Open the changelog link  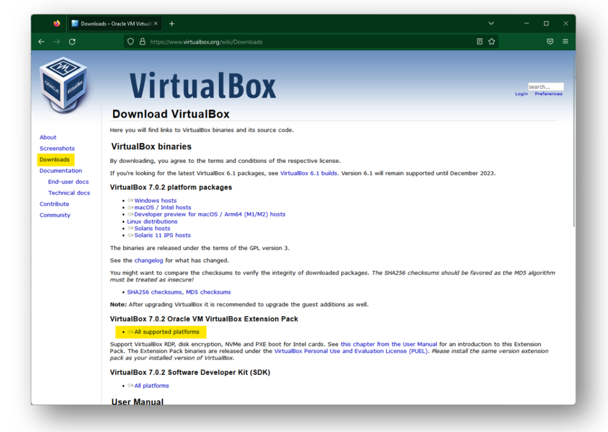coord(148,260)
